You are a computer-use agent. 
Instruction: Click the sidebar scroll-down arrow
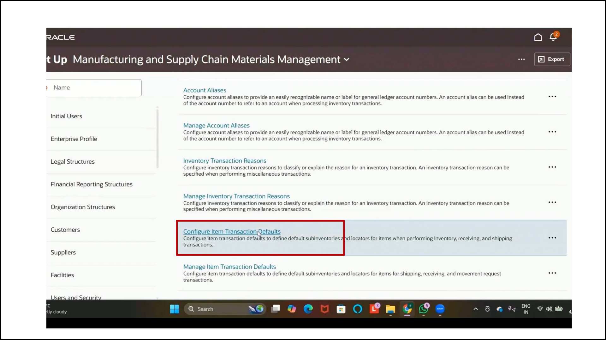point(157,298)
